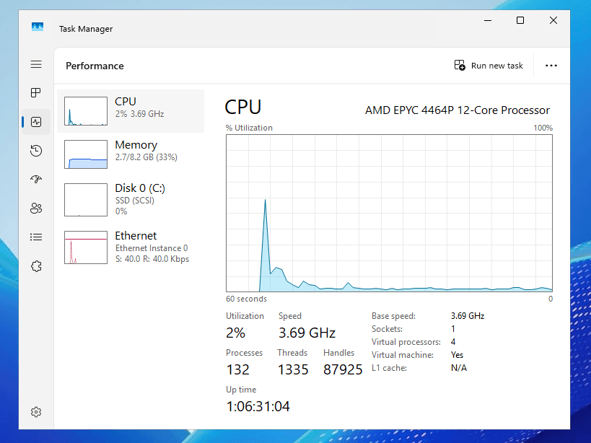Click the Virtual machine Yes value
Screen dimensions: 591x443
click(458, 355)
